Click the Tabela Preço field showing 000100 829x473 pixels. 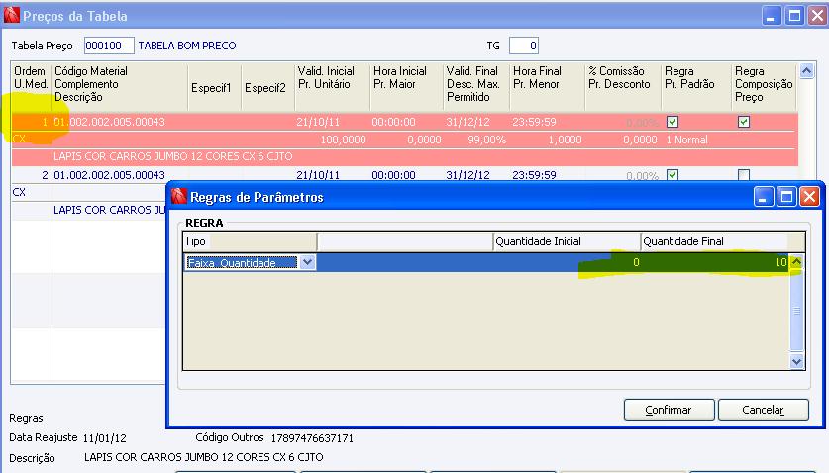pos(109,46)
